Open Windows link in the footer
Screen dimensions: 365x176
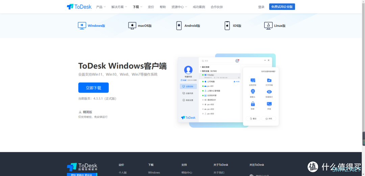154,173
